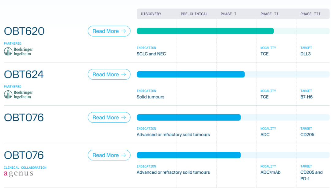This screenshot has height=188, width=331.
Task: Click the OBT620 program title
Action: click(24, 31)
